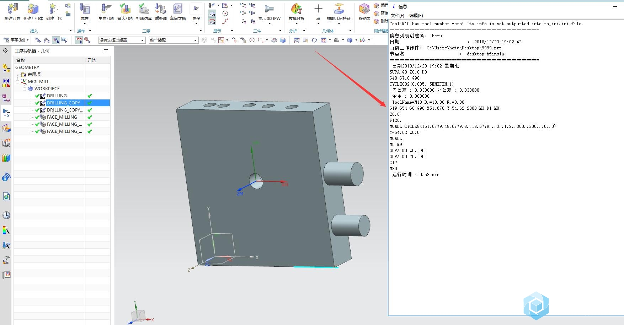This screenshot has height=325, width=624.
Task: Click the 创建工序 (Create Operation) icon
Action: pos(54,11)
